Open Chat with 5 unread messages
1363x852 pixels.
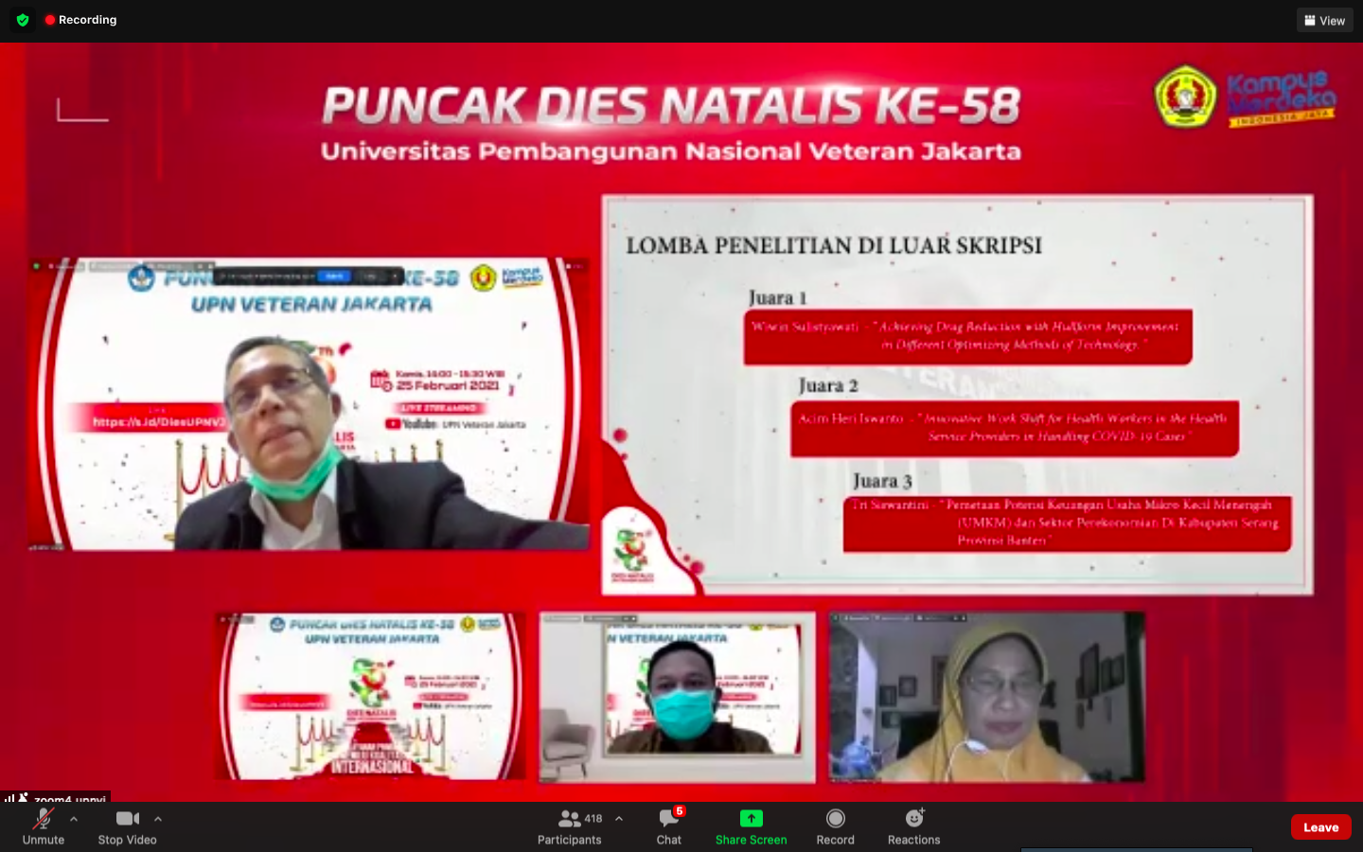[x=669, y=825]
